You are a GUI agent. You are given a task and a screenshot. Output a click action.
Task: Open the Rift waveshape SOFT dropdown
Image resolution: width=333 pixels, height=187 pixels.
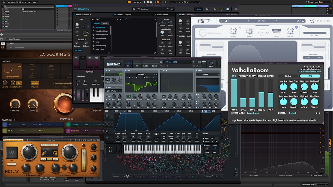(x=313, y=58)
